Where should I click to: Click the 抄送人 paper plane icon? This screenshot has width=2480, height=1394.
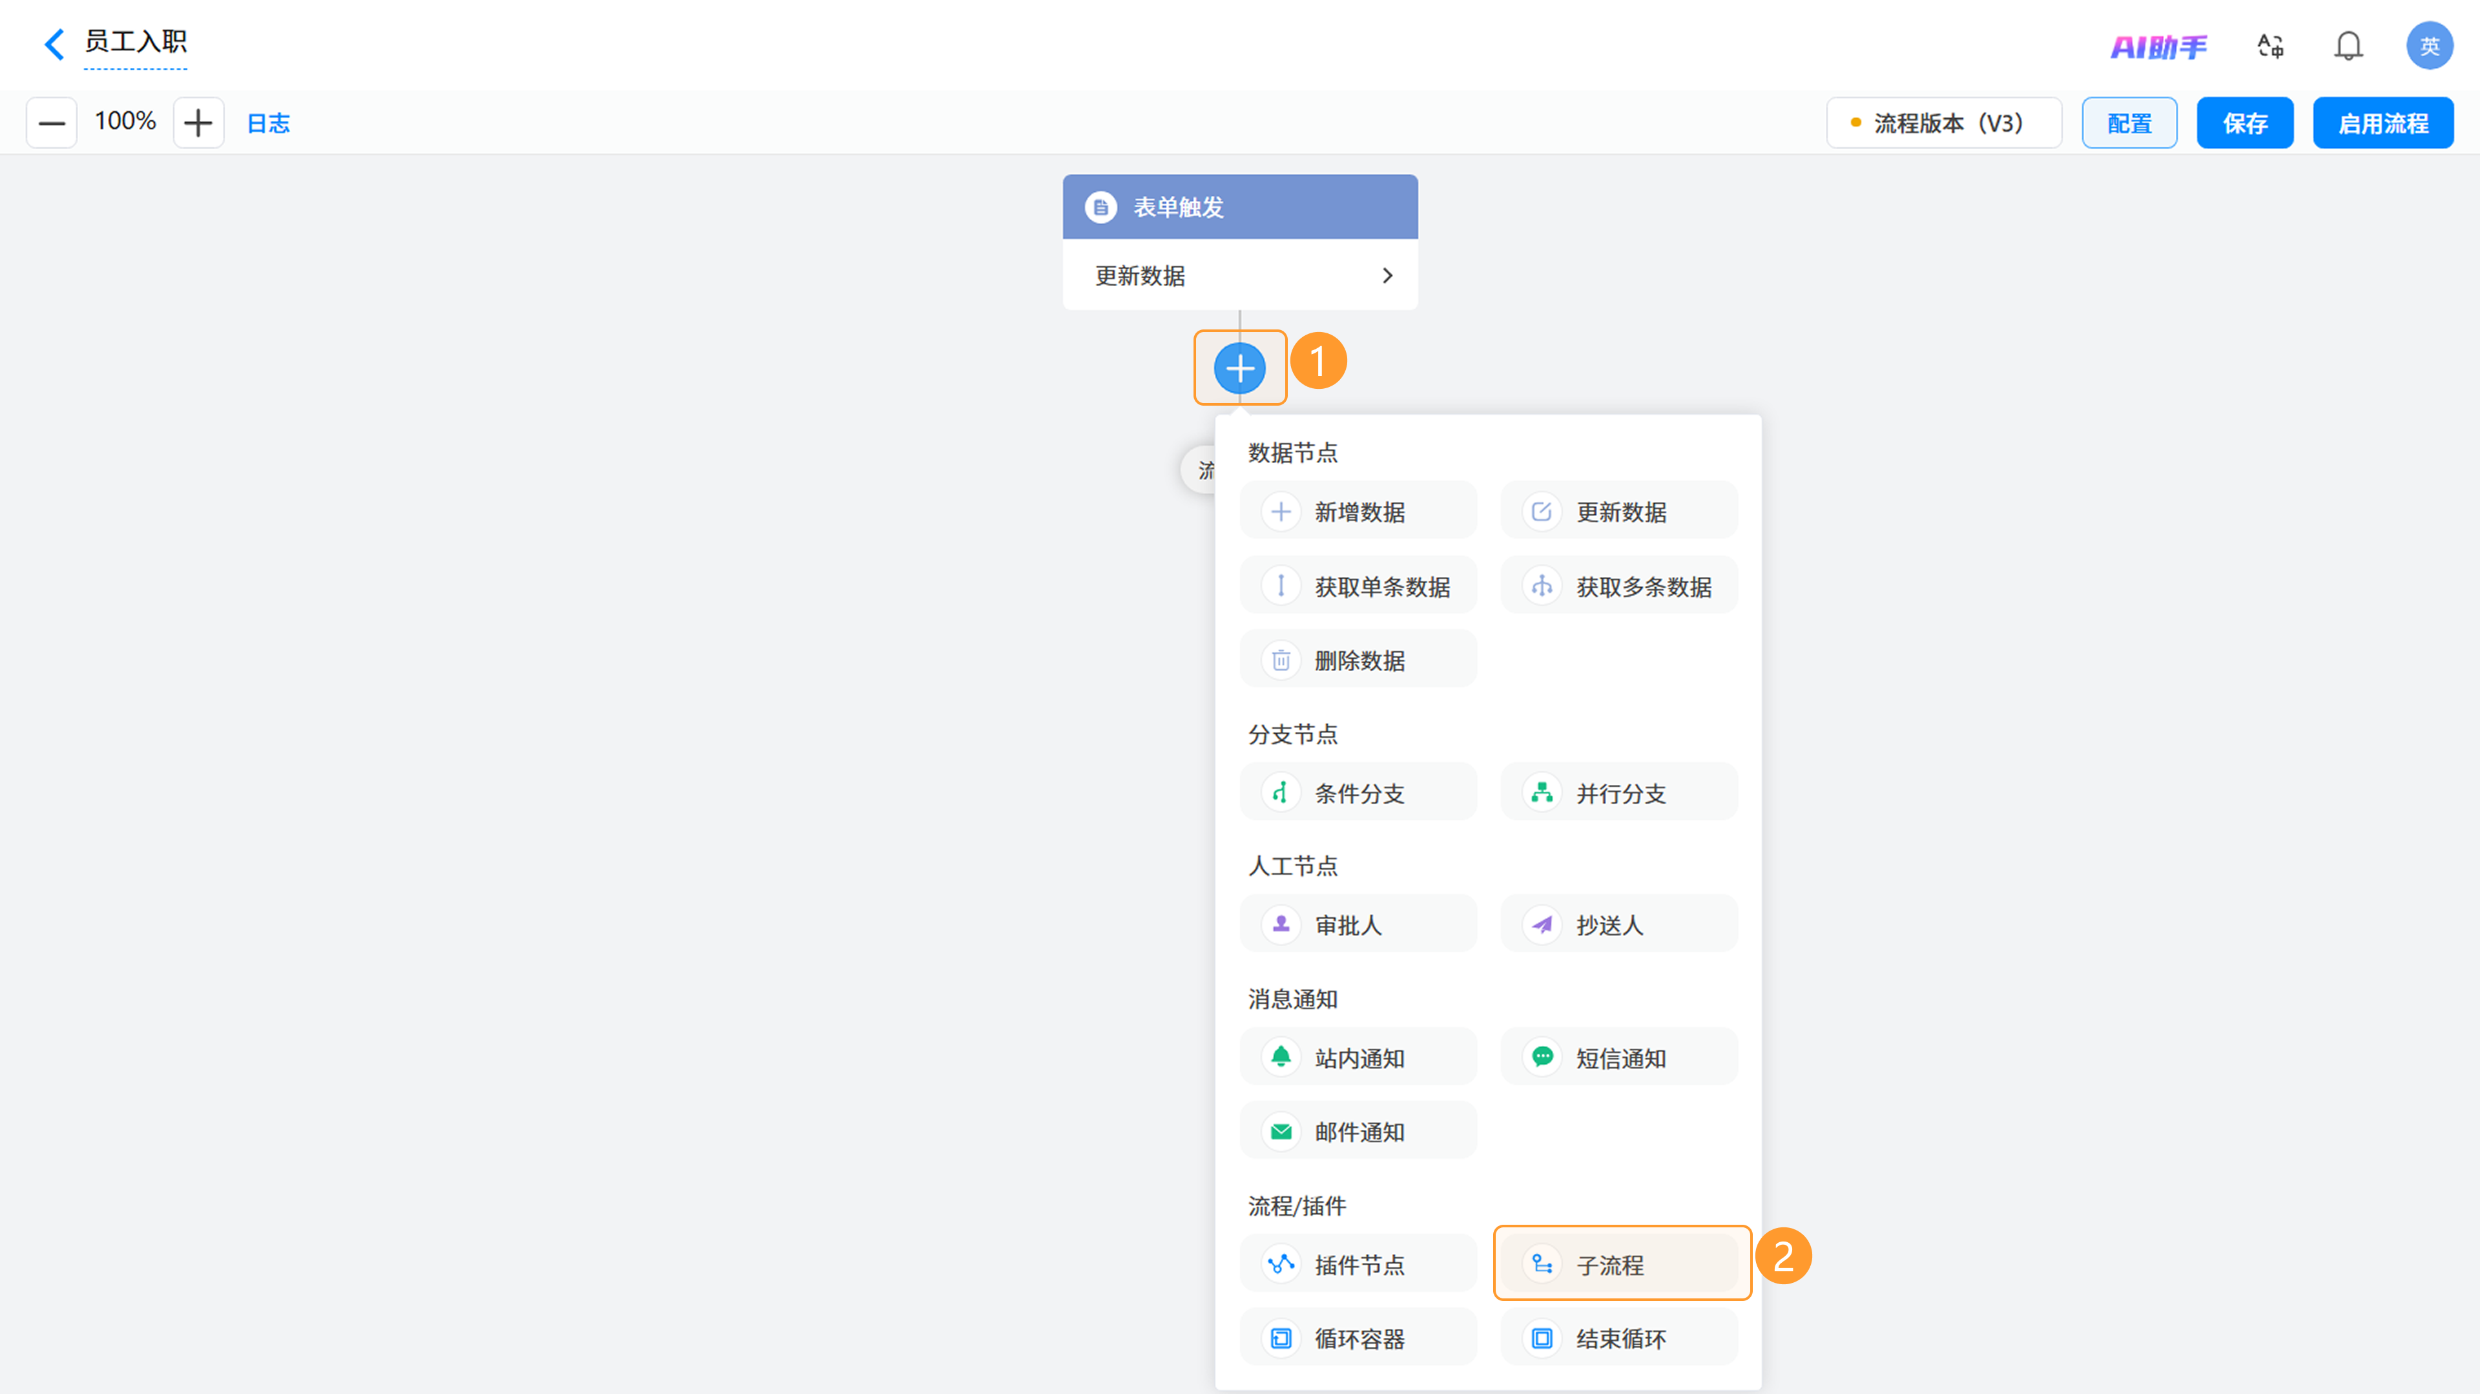pos(1542,924)
